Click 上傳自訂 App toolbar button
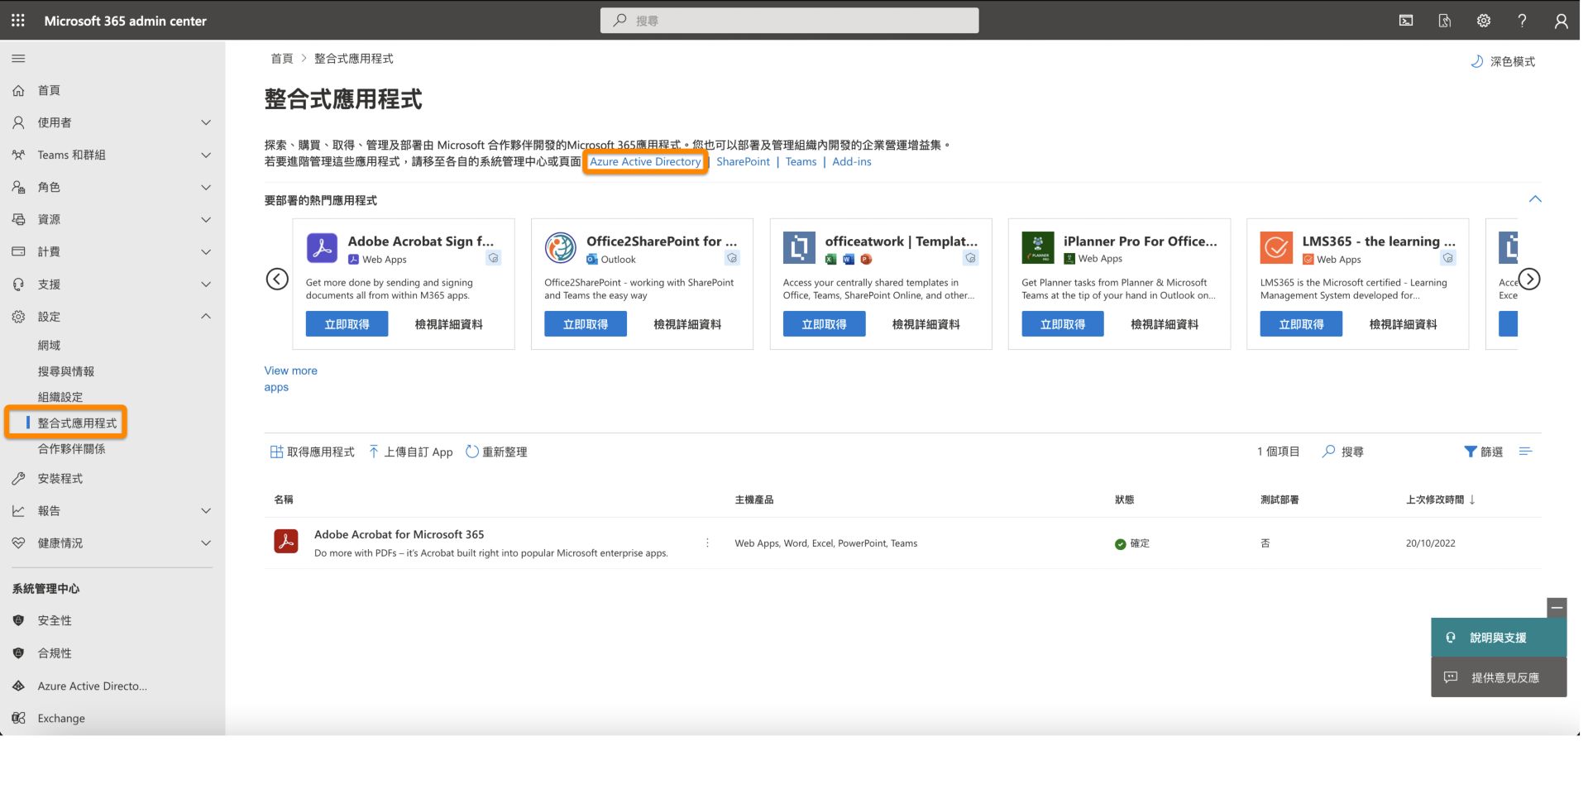This screenshot has height=808, width=1588. pos(411,452)
